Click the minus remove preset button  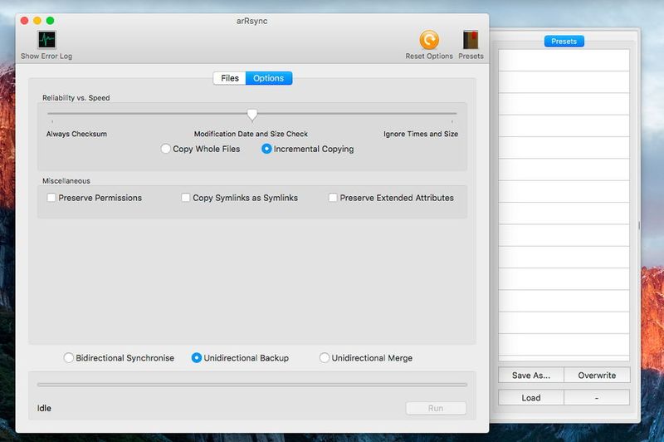[x=597, y=398]
